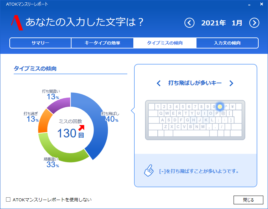This screenshot has width=268, height=209.
Task: Open the 入力文の傾向 tab
Action: [227, 43]
